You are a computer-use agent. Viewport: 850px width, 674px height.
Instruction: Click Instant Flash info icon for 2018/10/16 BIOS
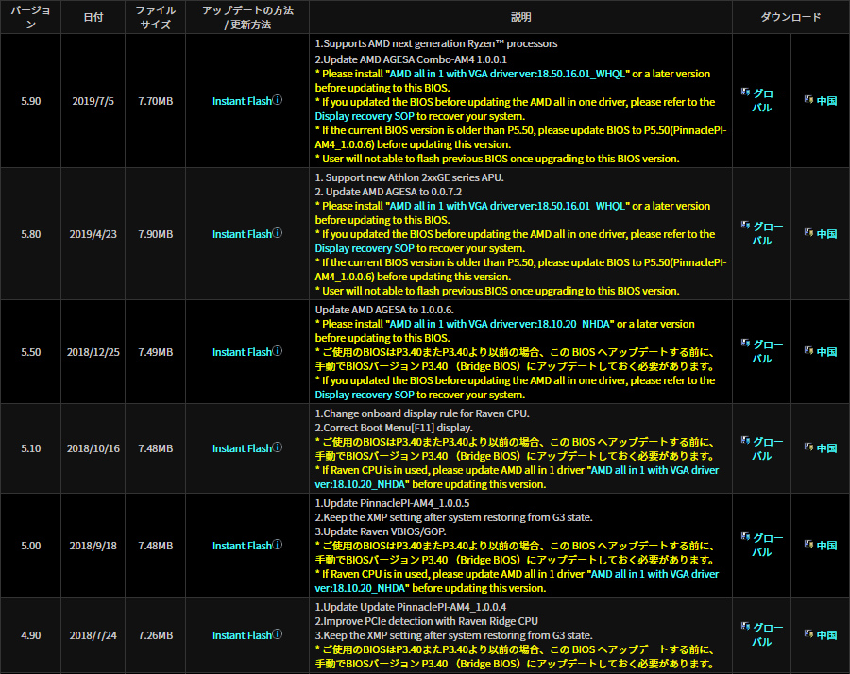[x=278, y=447]
